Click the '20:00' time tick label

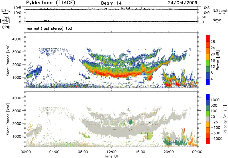168,152
